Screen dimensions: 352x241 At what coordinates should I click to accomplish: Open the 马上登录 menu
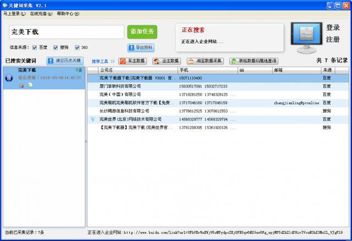coord(14,14)
